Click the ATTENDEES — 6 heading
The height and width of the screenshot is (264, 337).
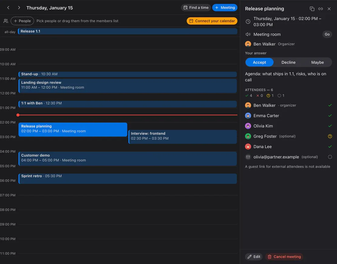[x=259, y=90]
